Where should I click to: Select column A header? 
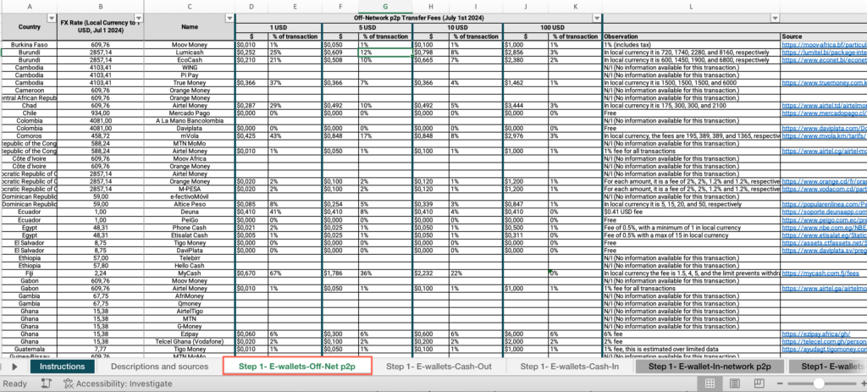pos(29,6)
